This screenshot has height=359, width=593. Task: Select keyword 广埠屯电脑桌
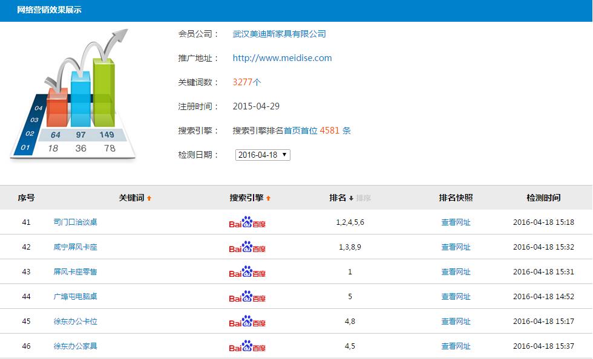point(75,297)
